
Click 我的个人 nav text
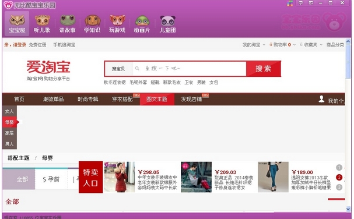click(x=337, y=101)
